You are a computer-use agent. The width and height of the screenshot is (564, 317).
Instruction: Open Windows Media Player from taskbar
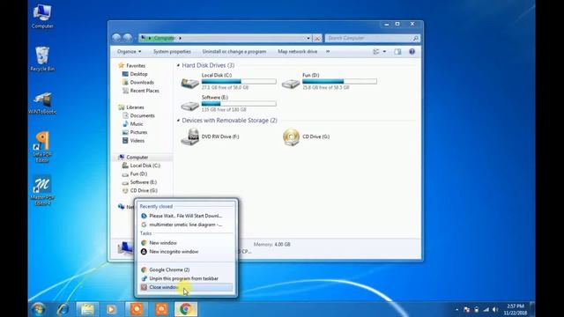click(x=112, y=309)
